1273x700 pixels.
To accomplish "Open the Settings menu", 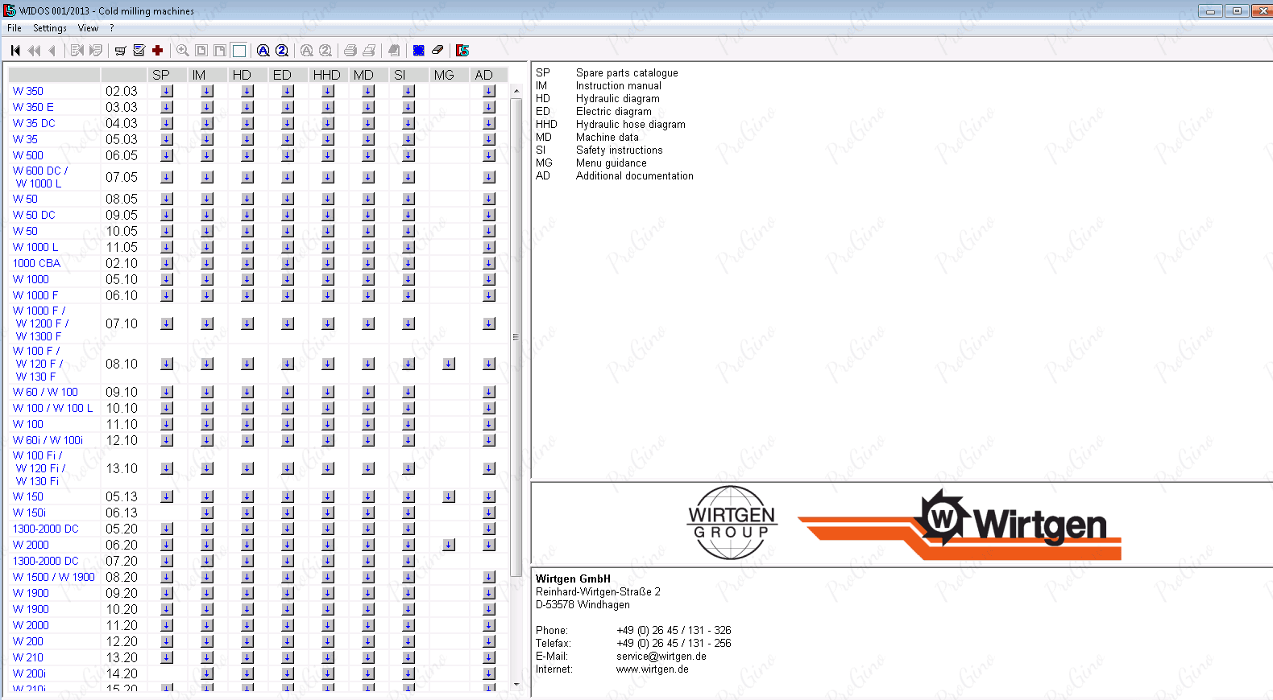I will (50, 28).
